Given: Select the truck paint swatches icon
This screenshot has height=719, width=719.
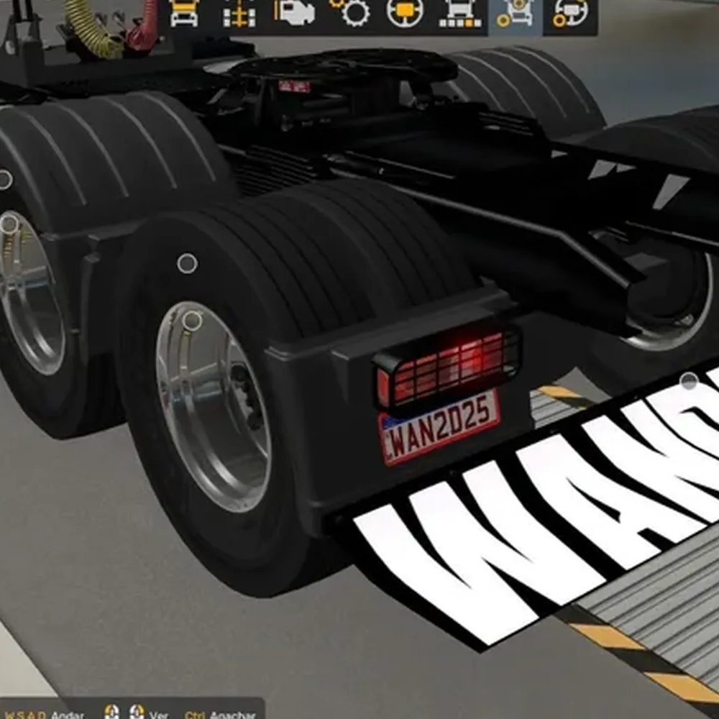Looking at the screenshot, I should (460, 14).
